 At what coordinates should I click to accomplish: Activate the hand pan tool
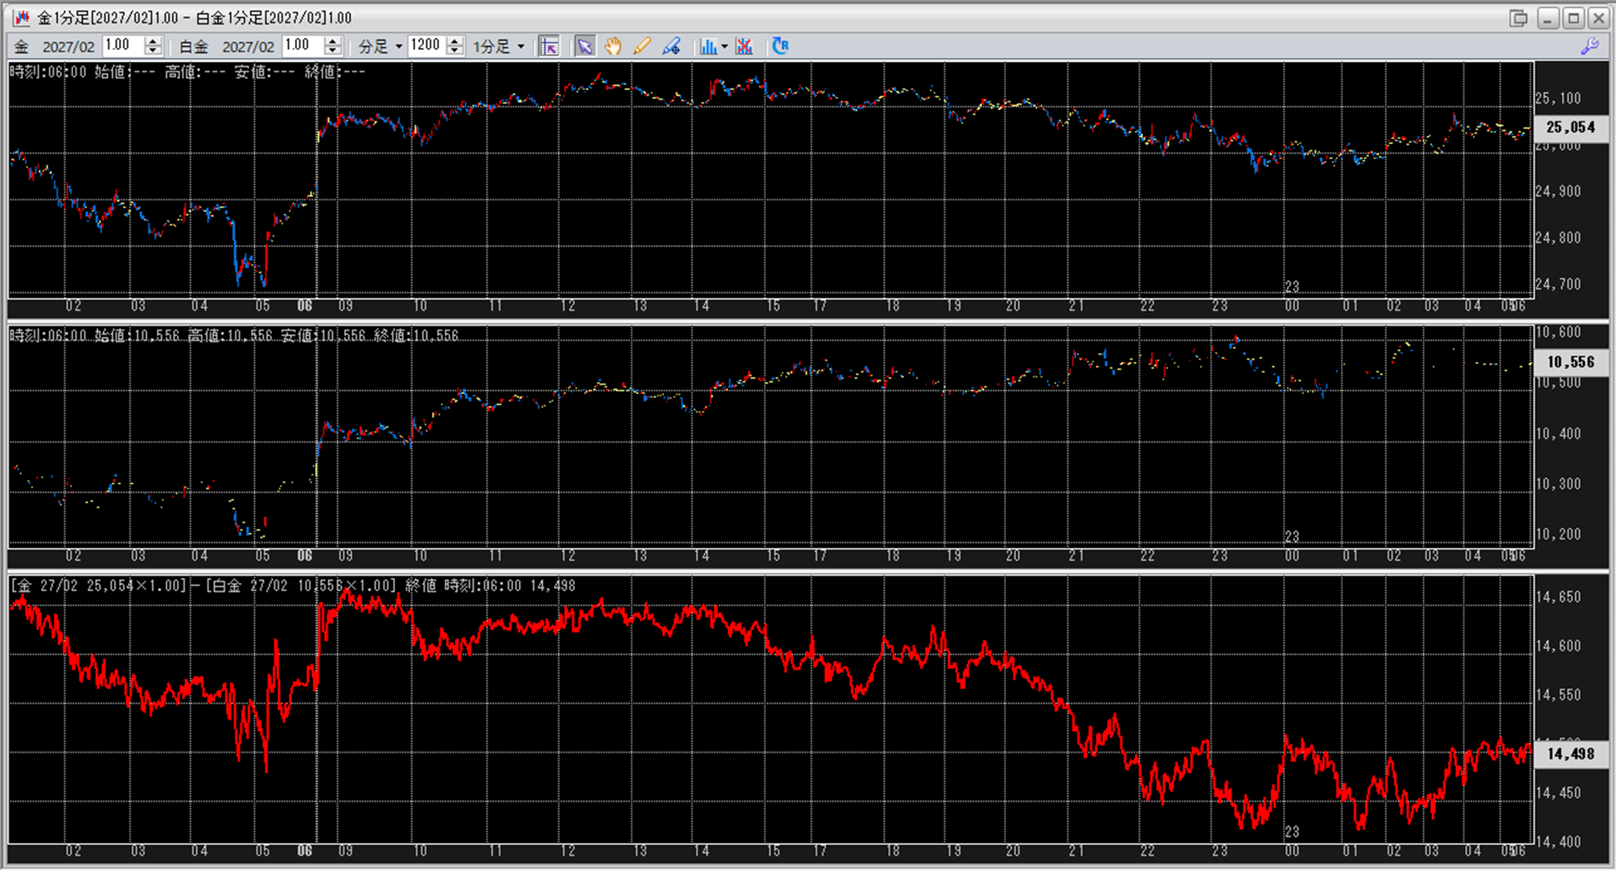(613, 47)
